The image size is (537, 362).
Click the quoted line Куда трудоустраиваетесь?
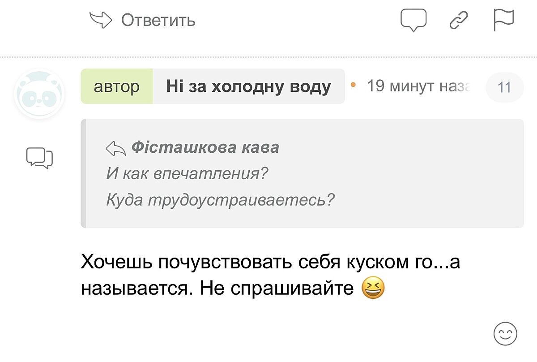pos(220,199)
